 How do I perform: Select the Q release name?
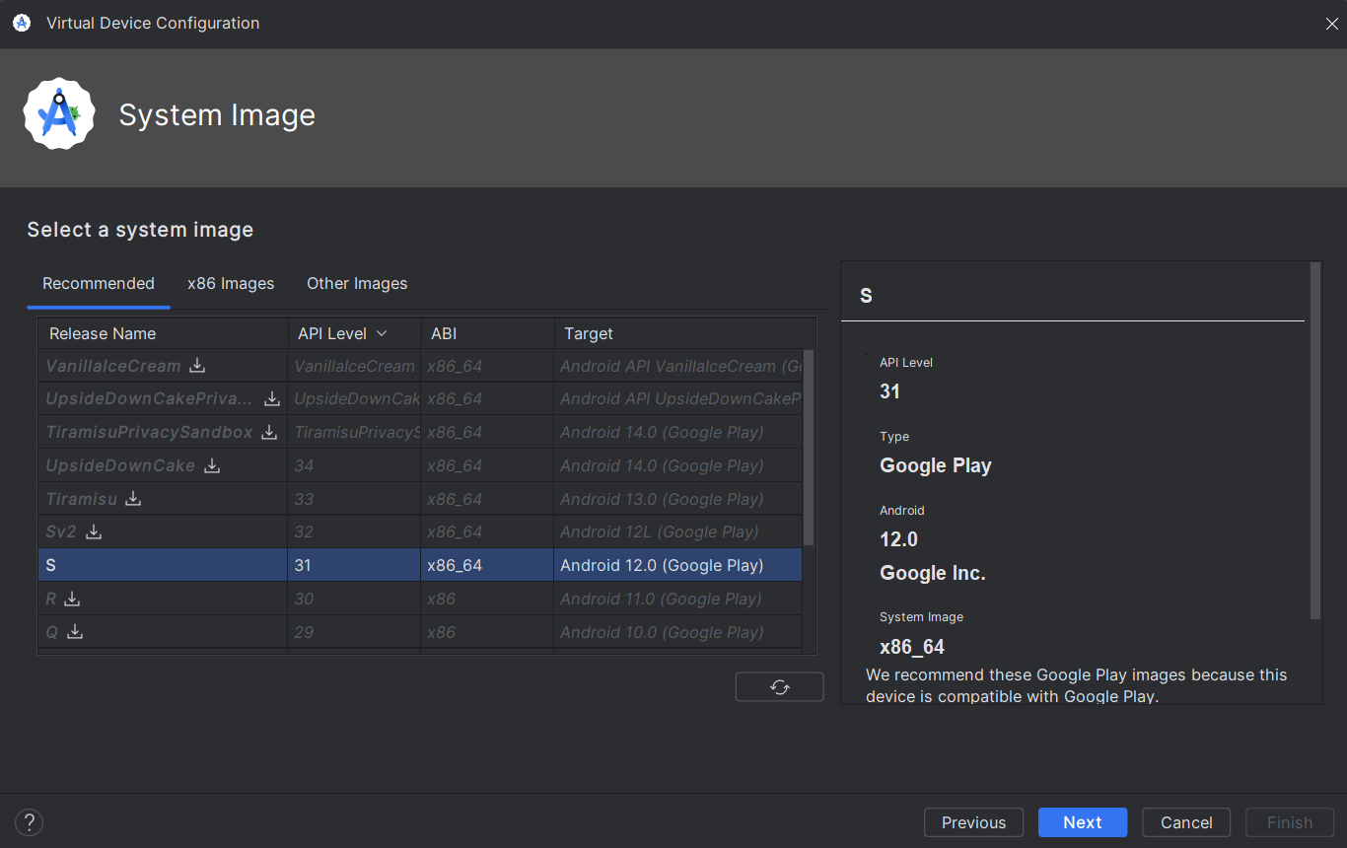[x=52, y=632]
